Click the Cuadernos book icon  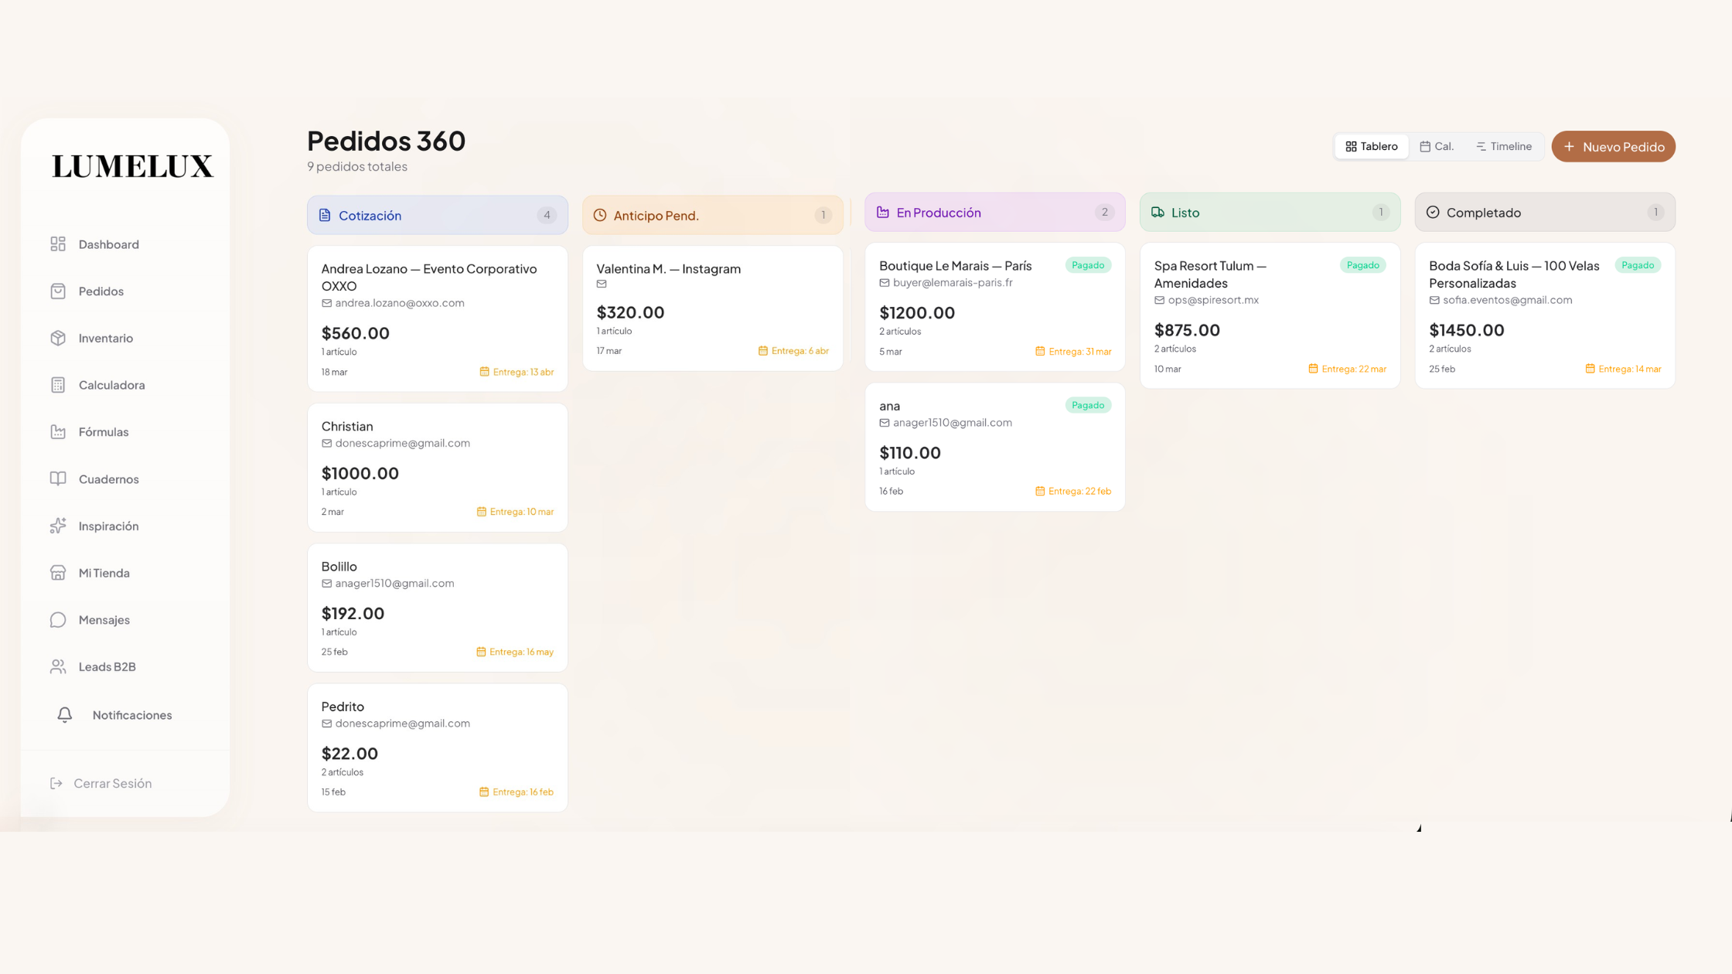coord(58,478)
